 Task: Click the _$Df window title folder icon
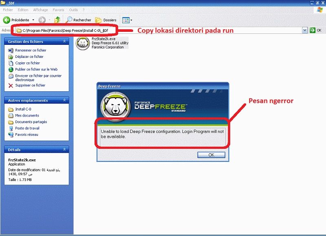[x=3, y=2]
